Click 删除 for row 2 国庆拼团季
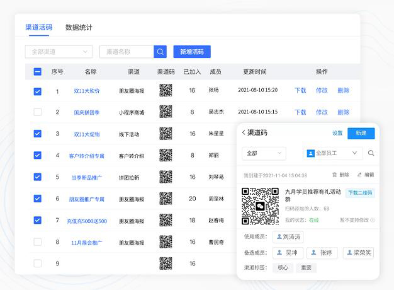 click(x=344, y=112)
